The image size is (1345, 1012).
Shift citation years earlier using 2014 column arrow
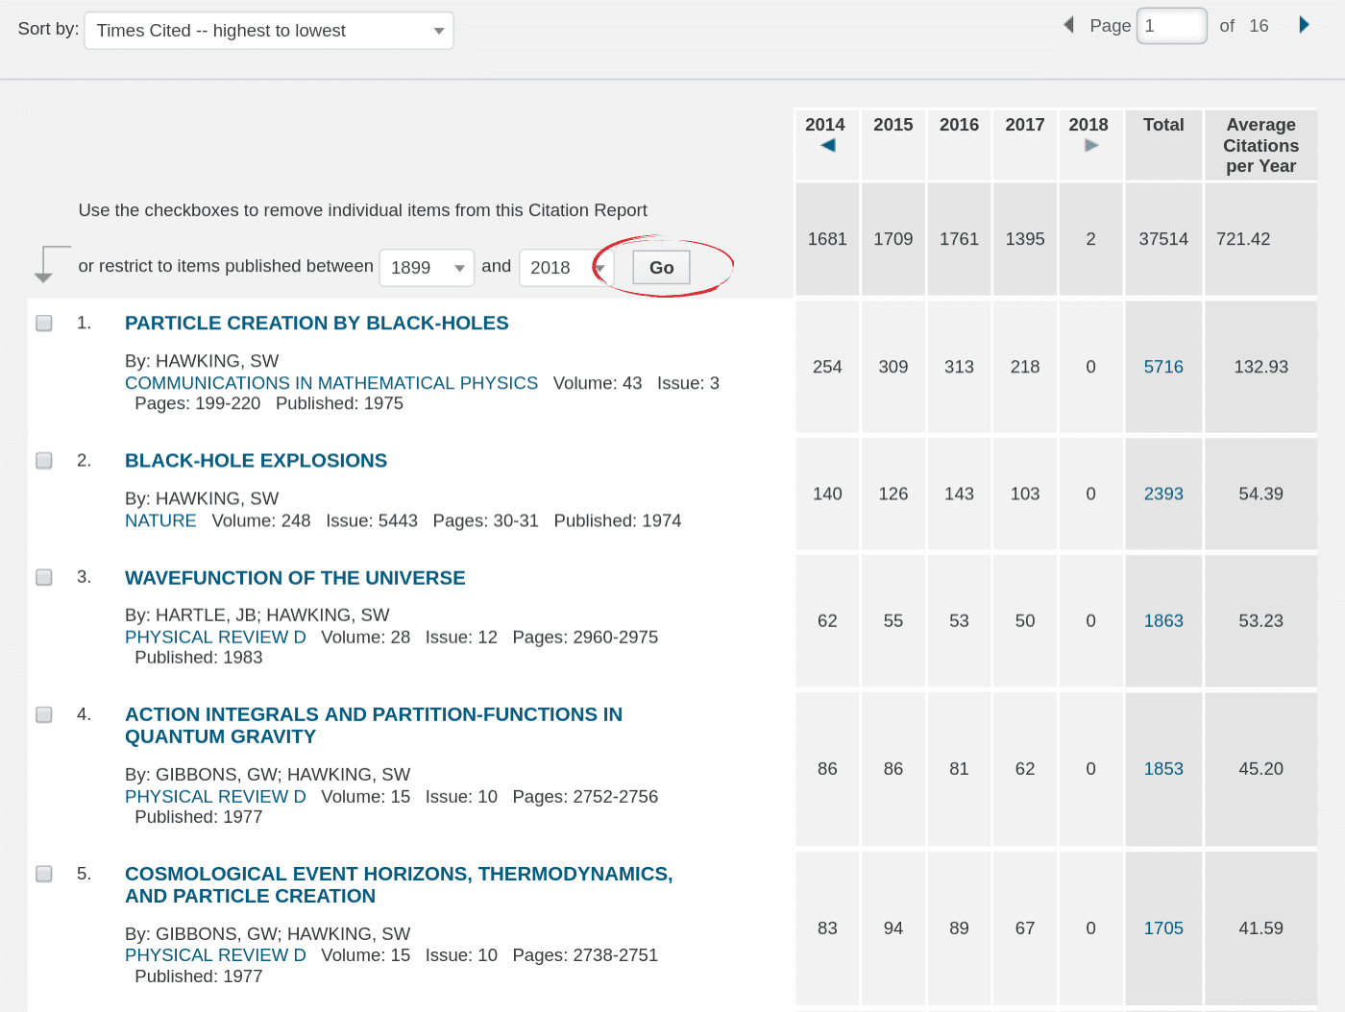coord(826,145)
